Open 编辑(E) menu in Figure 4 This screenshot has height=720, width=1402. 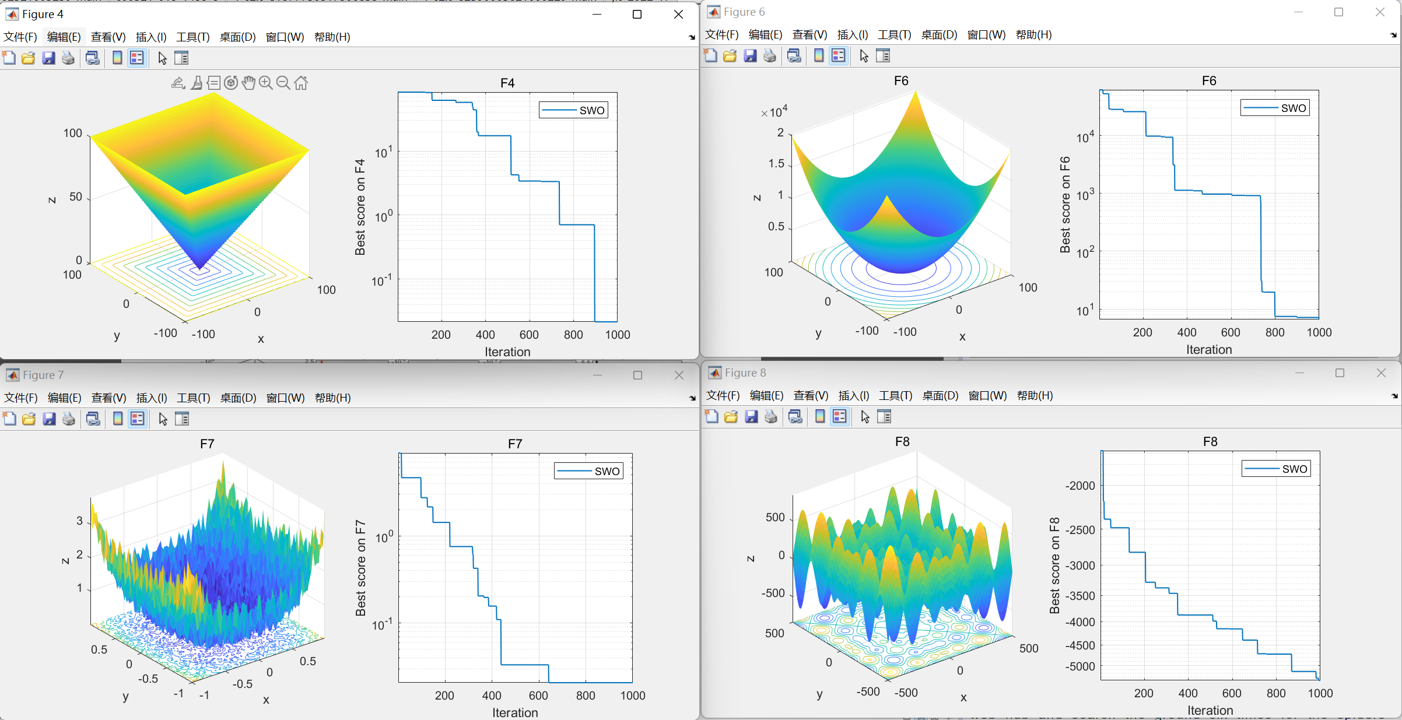click(64, 37)
